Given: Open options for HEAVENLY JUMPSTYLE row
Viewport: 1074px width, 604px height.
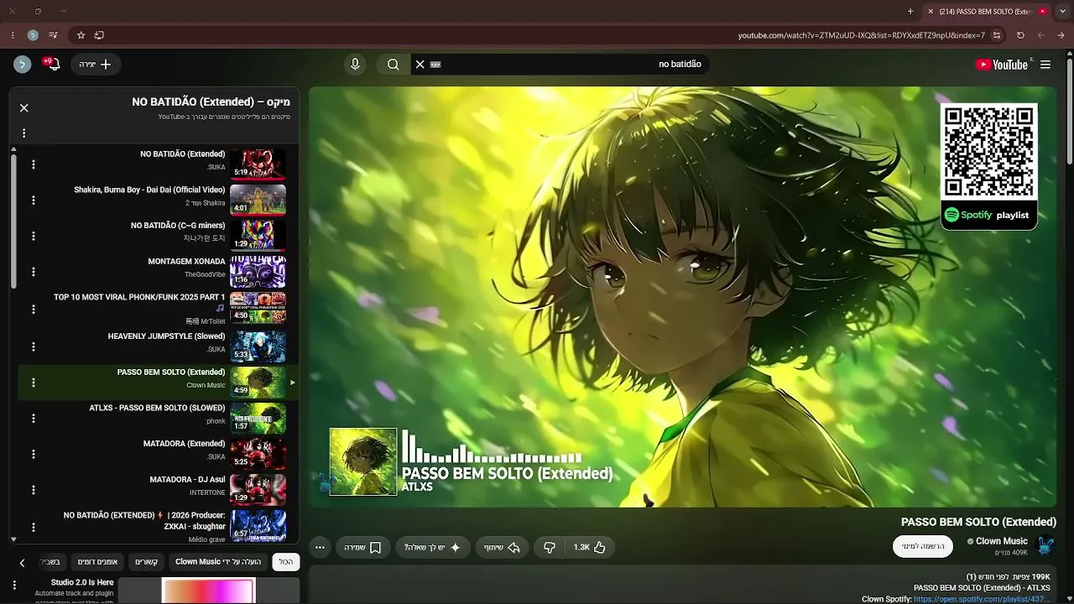Looking at the screenshot, I should click(34, 346).
